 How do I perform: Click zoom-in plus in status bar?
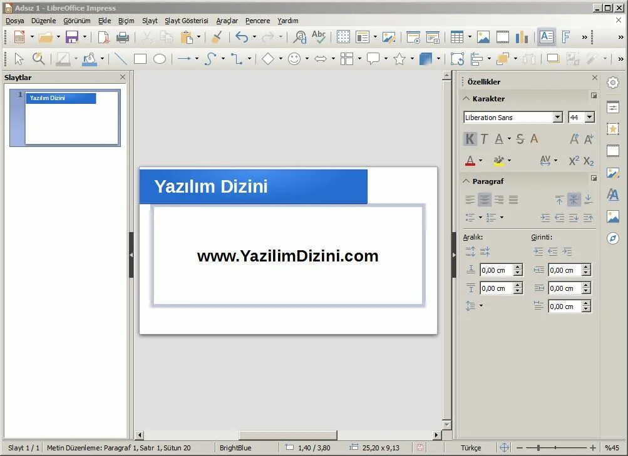(x=593, y=448)
